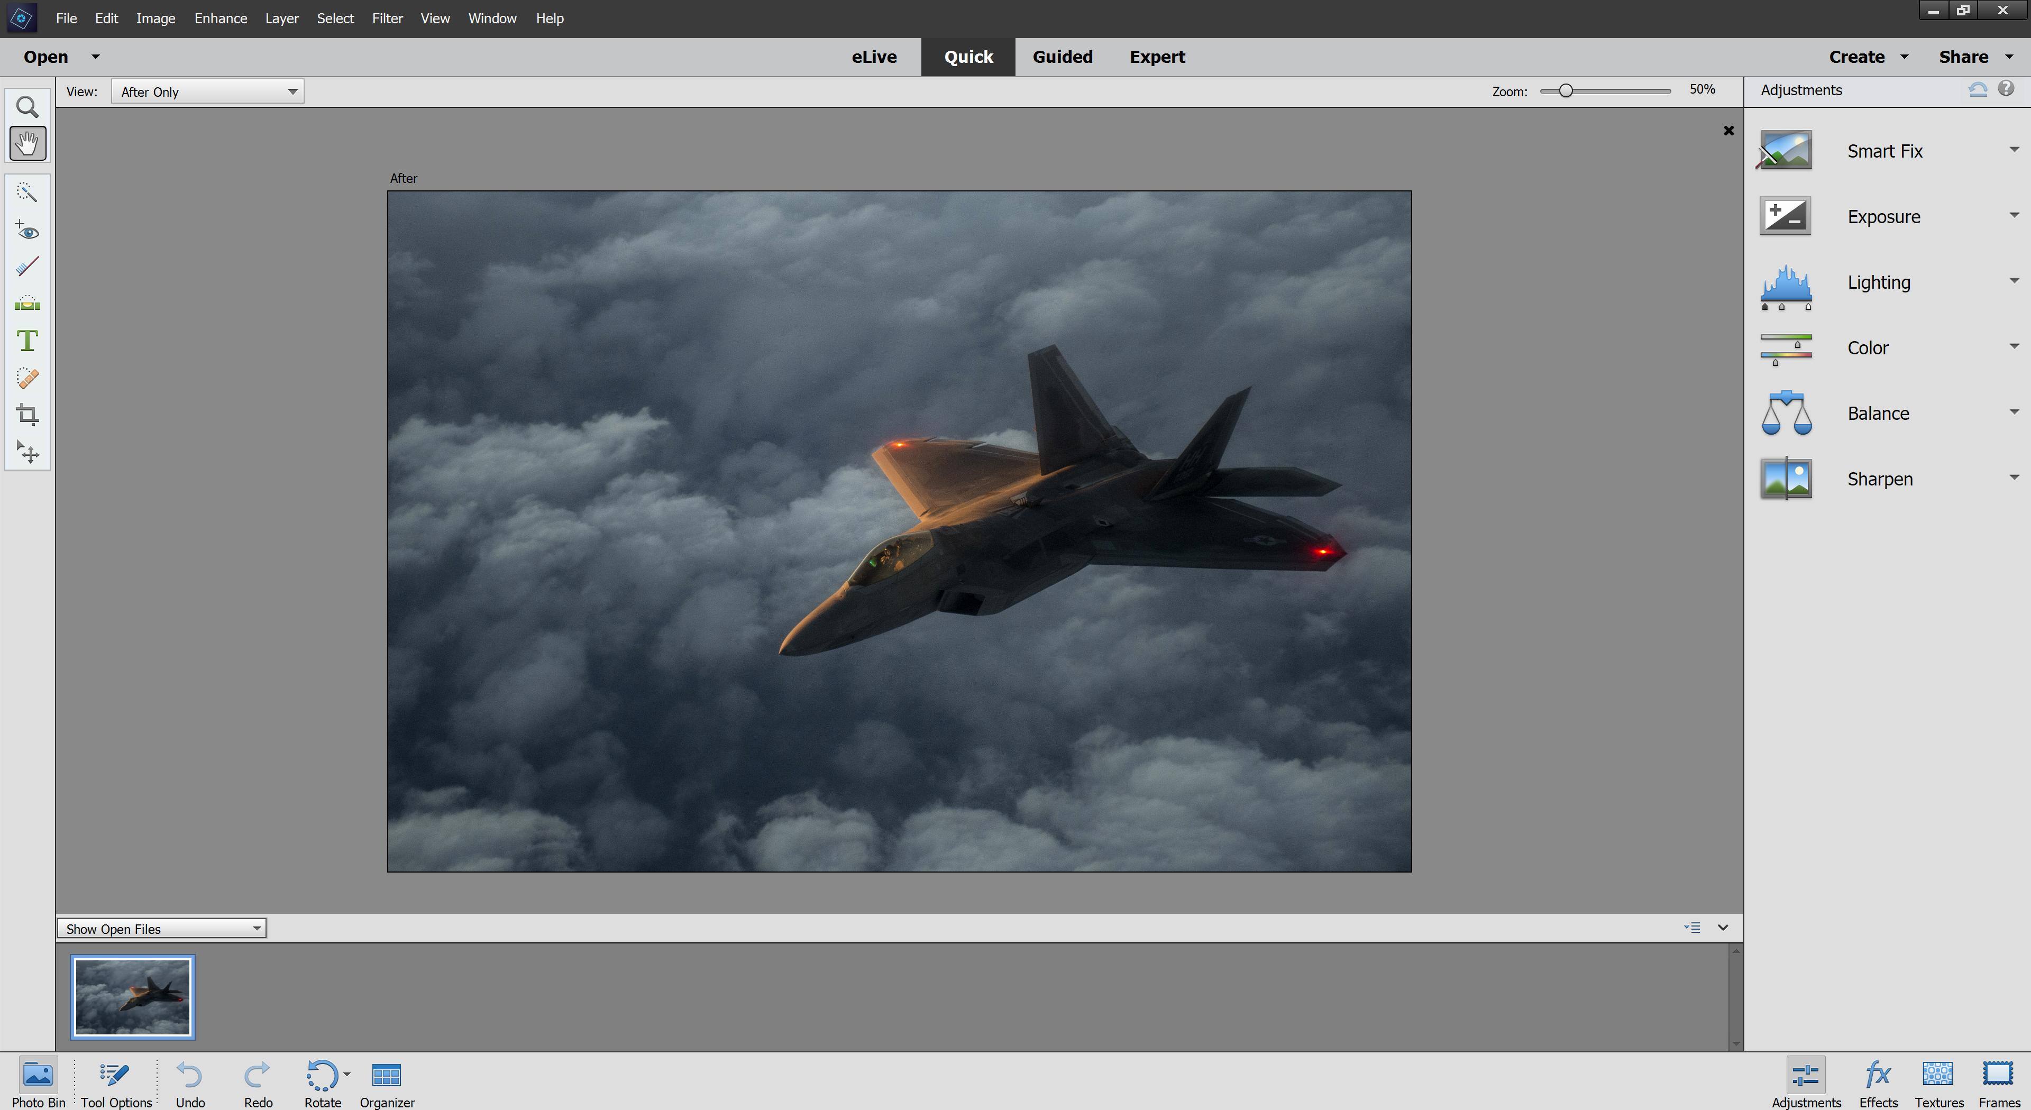Open the Enhance menu
Screen dimensions: 2031x1110
point(220,18)
